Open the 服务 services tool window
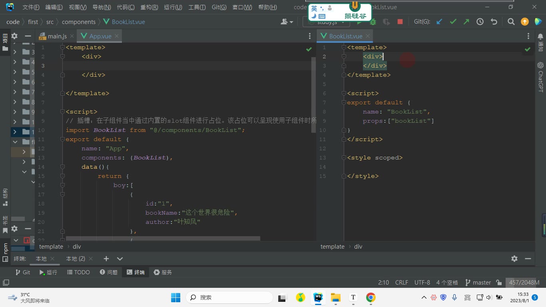 [163, 272]
